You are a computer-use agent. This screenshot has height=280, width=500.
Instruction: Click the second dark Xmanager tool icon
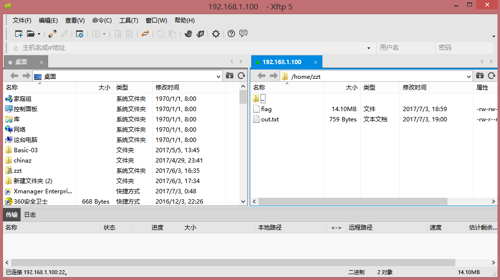point(200,34)
